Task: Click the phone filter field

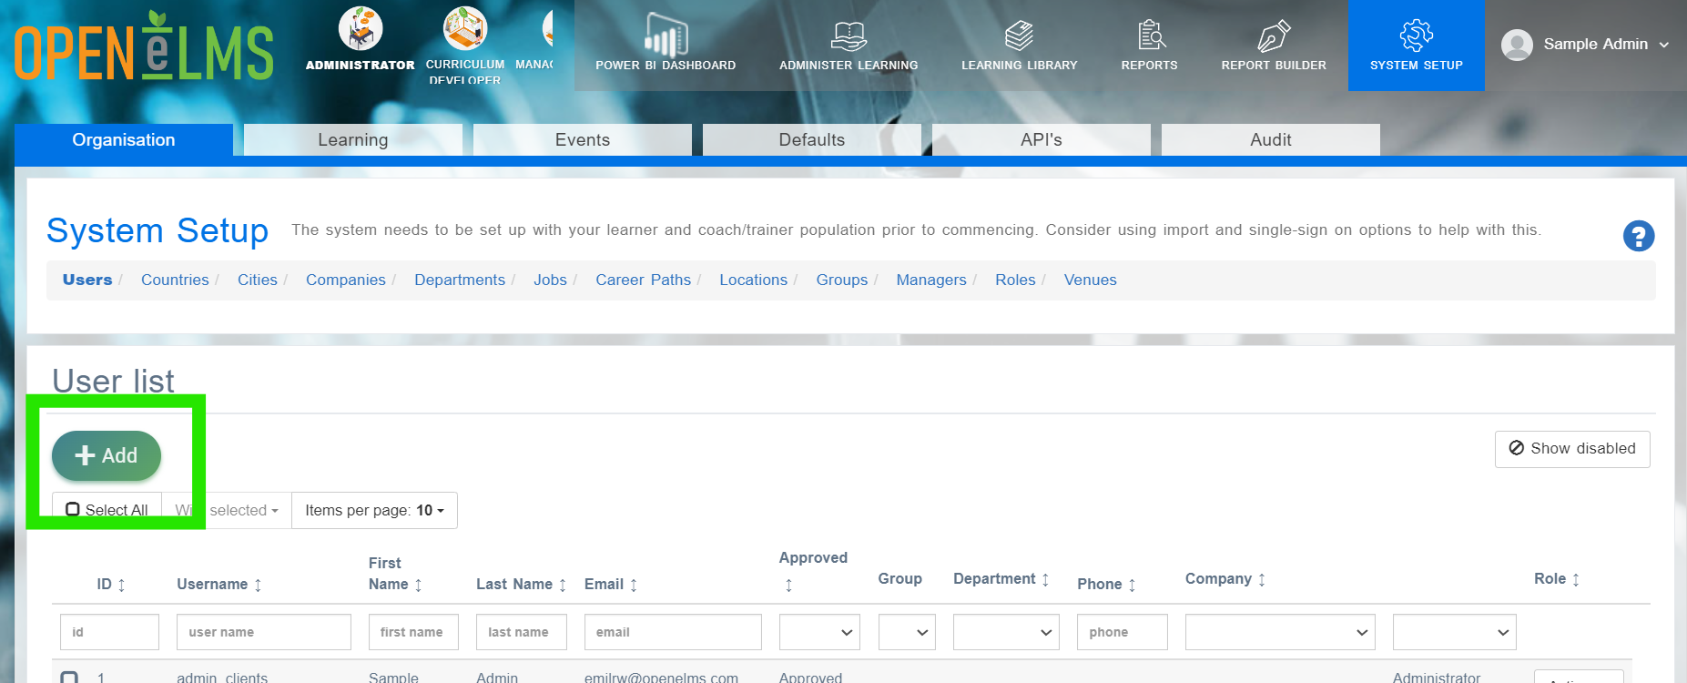Action: click(x=1123, y=632)
